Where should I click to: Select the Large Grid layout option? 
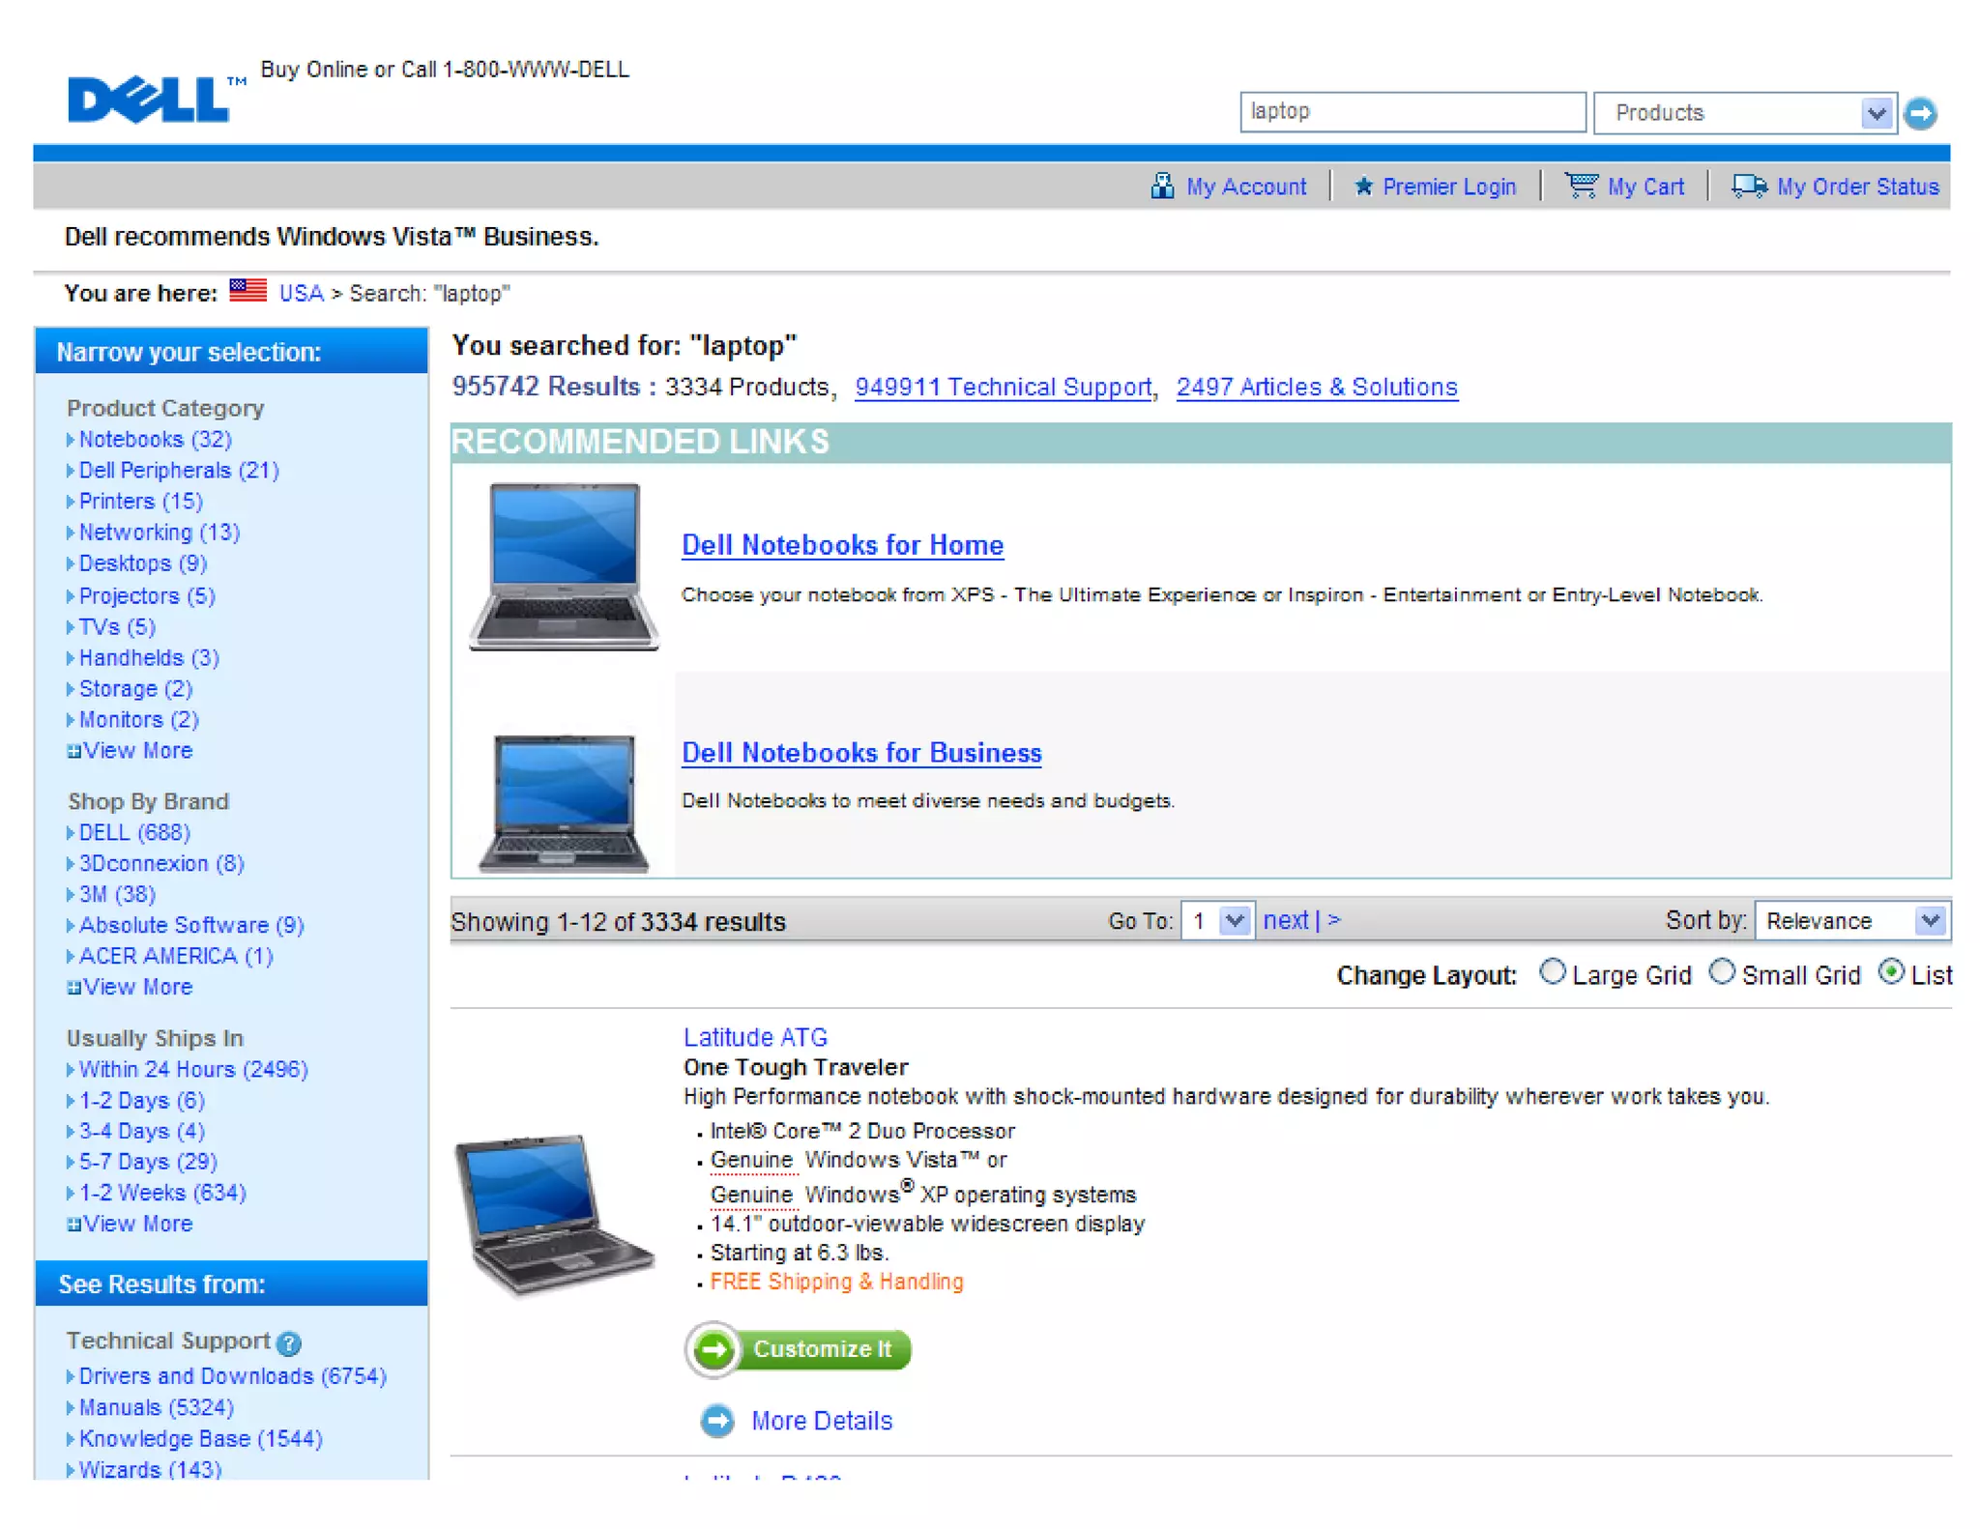(x=1552, y=972)
